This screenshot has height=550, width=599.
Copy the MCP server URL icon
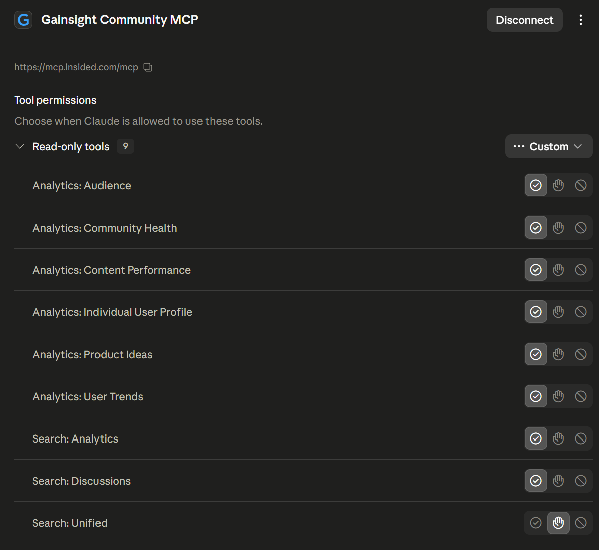pyautogui.click(x=148, y=67)
